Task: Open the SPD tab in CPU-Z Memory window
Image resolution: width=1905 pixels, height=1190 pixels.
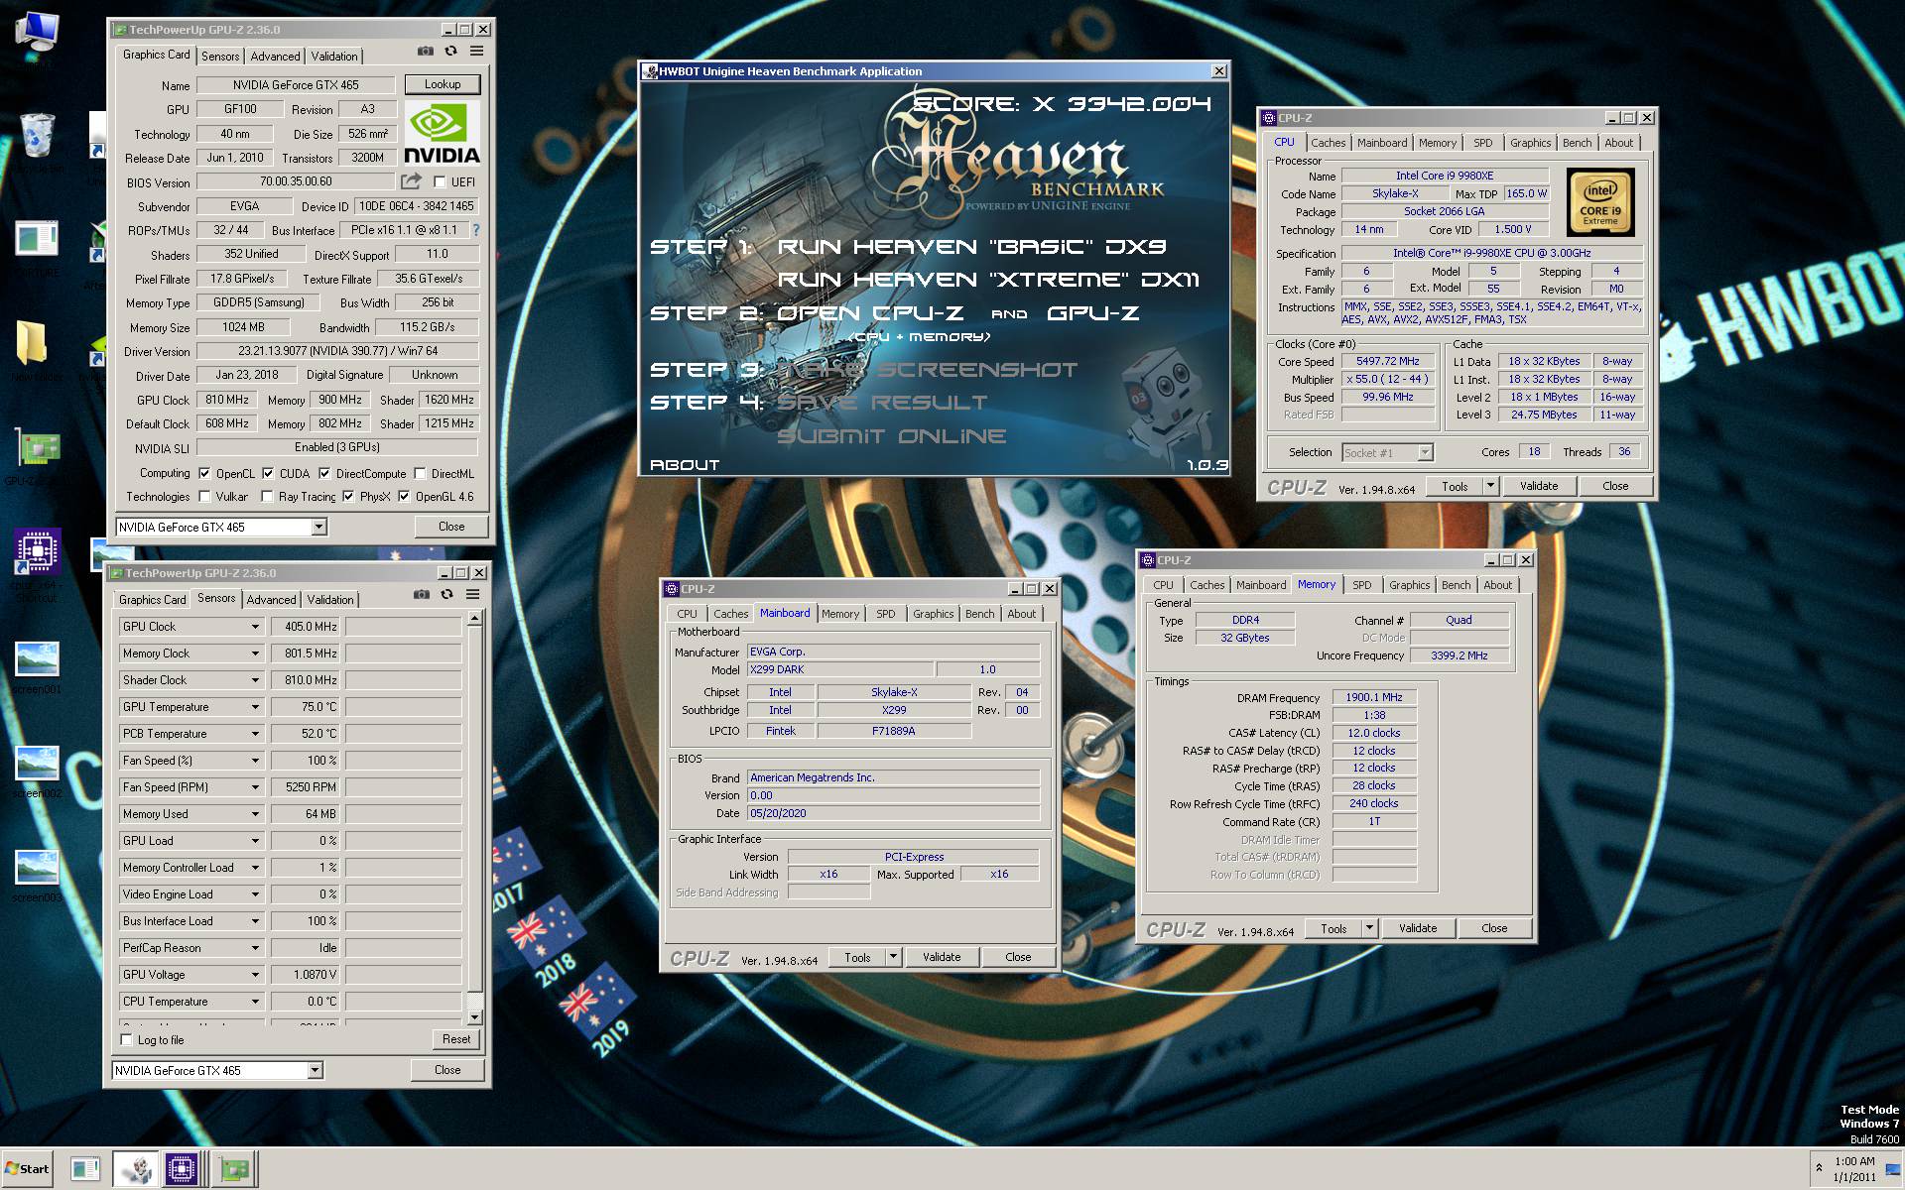Action: click(x=1362, y=585)
